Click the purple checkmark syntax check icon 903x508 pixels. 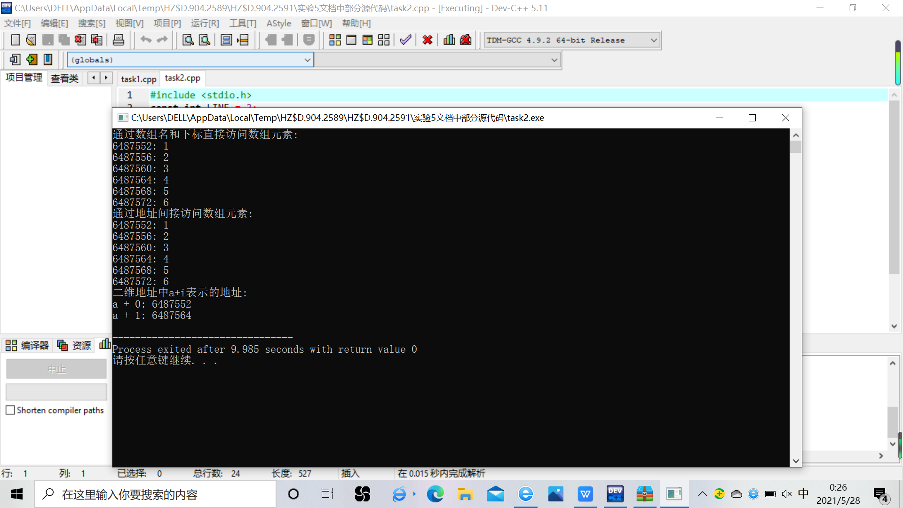coord(405,40)
